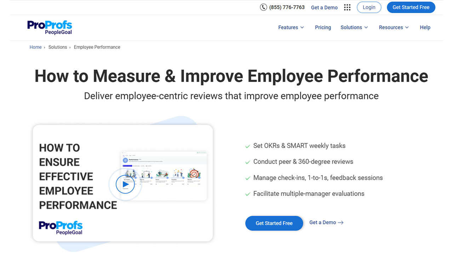Click 'Set OKRs & SMART weekly tasks' text
Viewport: 453px width, 255px height.
click(299, 146)
